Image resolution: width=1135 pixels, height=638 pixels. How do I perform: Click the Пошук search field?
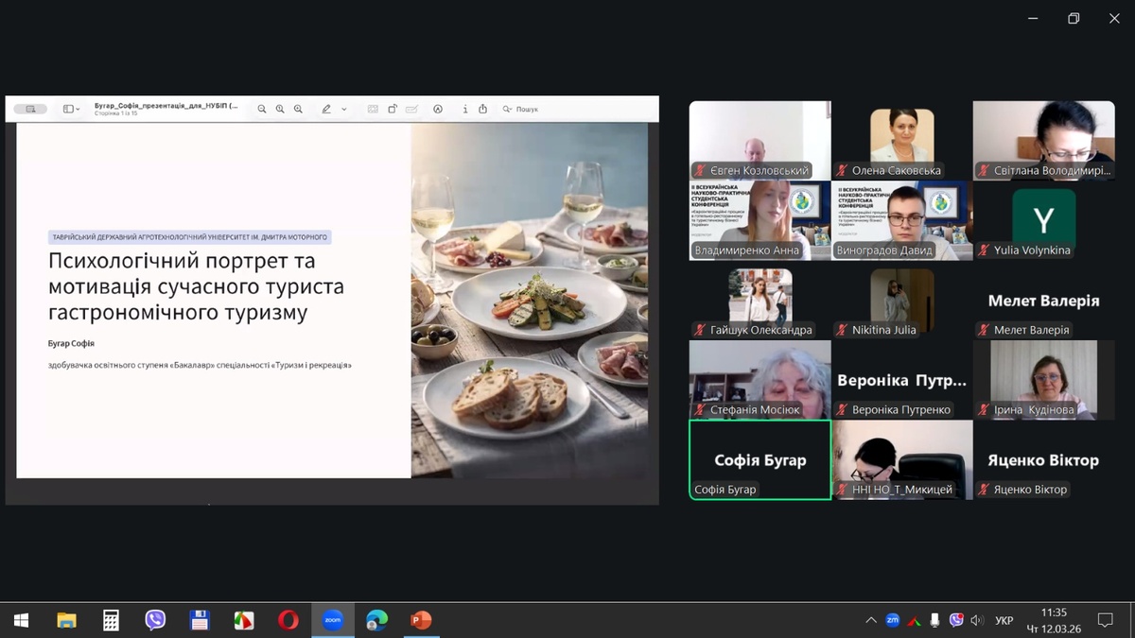point(528,110)
